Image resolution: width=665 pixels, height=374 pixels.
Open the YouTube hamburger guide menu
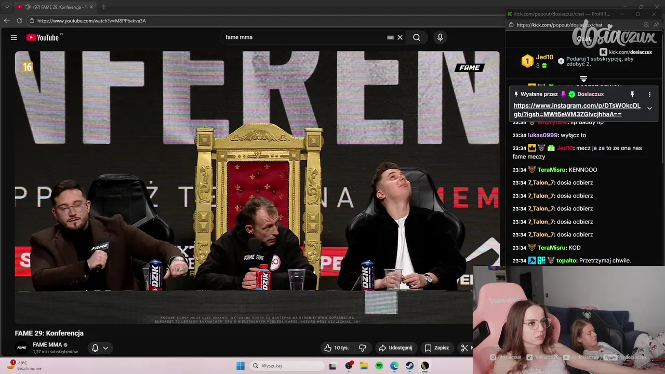14,37
